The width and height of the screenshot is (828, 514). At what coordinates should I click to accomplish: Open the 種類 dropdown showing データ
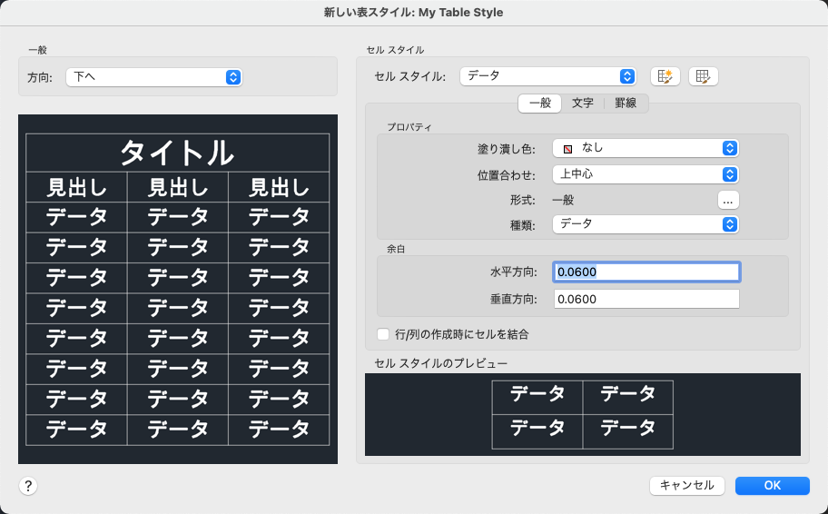click(646, 224)
